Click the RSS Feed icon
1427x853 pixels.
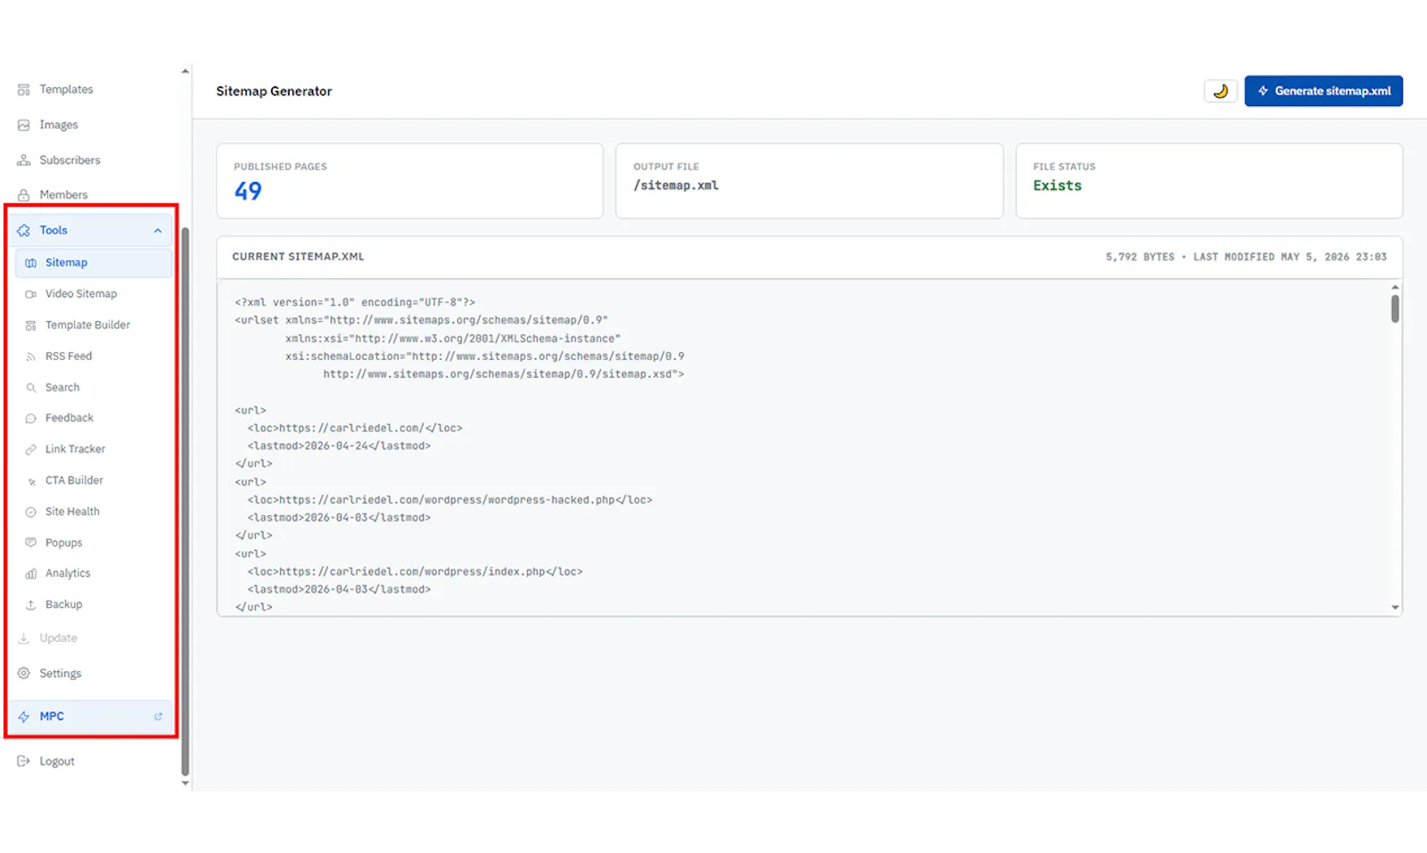coord(31,357)
